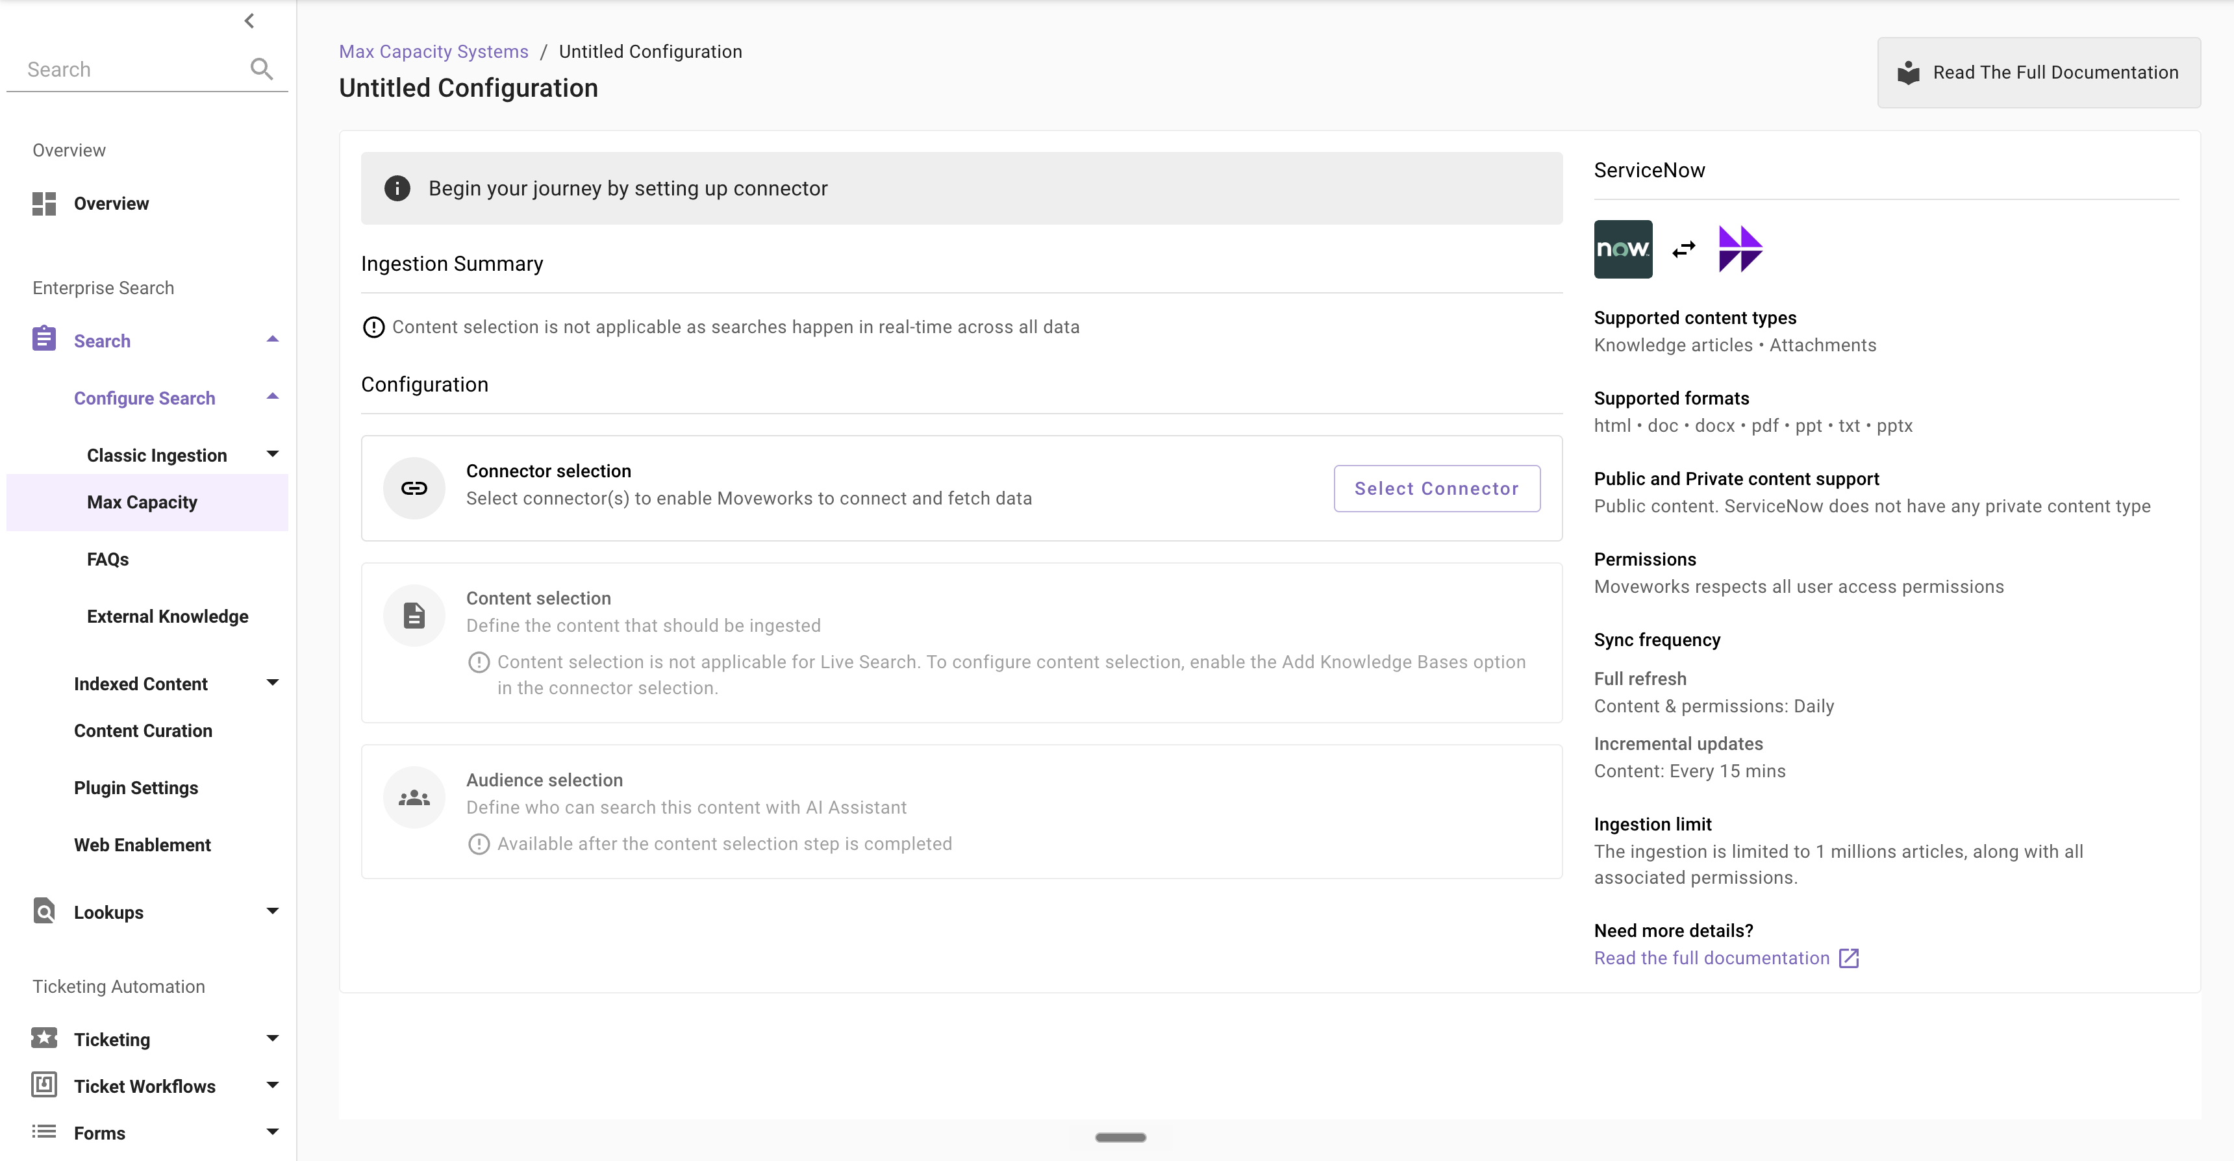Image resolution: width=2234 pixels, height=1161 pixels.
Task: Click the warning icon under Ingestion Summary
Action: (x=373, y=327)
